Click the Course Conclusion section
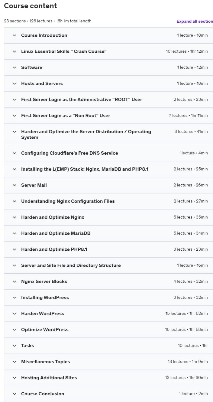The width and height of the screenshot is (213, 402). point(108,394)
